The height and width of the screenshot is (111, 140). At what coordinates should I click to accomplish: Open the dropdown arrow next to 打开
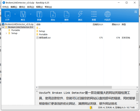pos(15,14)
